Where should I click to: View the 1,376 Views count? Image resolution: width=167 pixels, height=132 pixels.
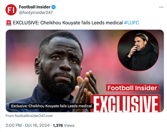coord(64,125)
